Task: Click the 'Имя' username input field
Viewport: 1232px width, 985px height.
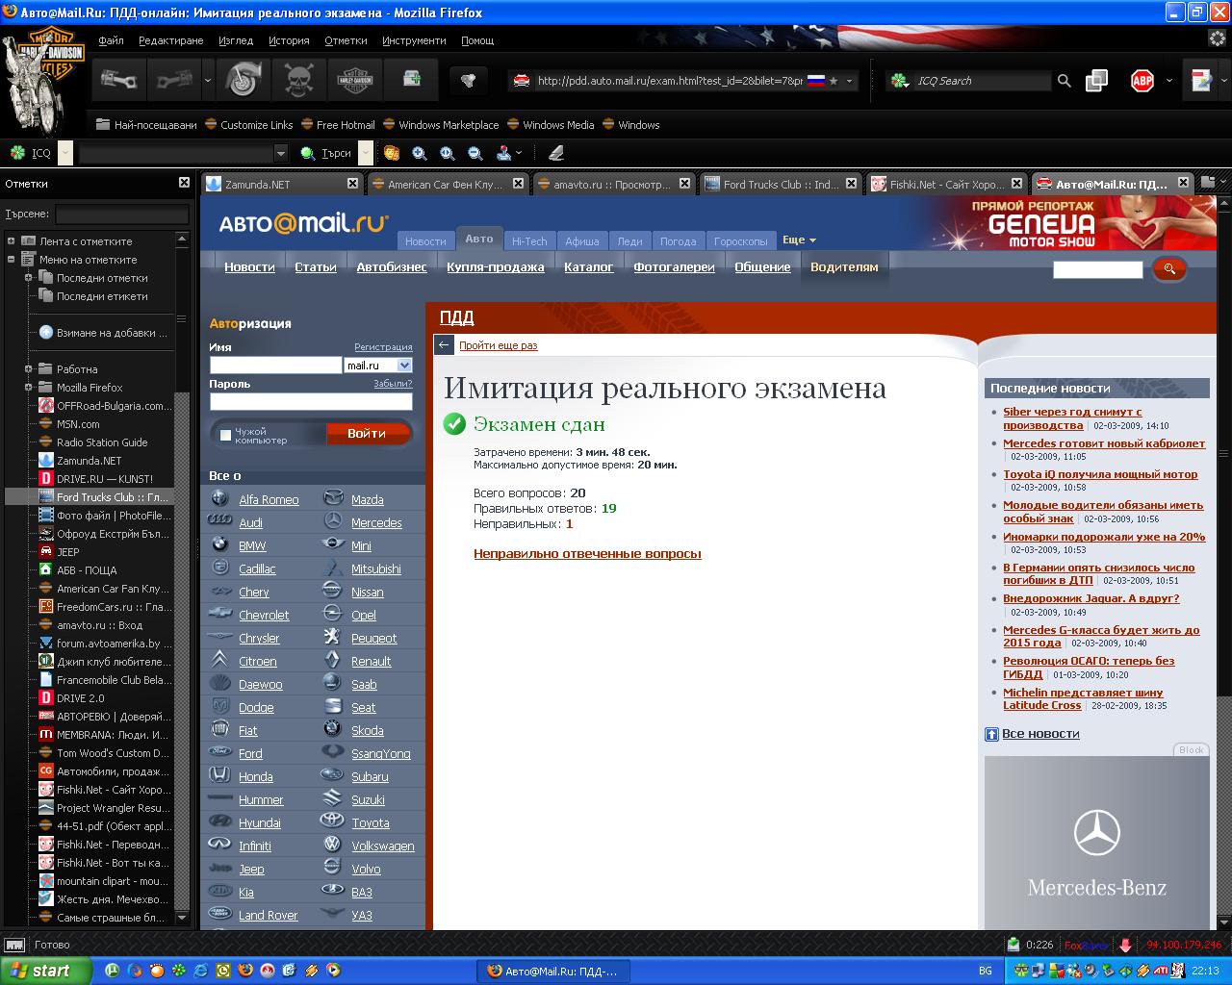Action: click(275, 366)
